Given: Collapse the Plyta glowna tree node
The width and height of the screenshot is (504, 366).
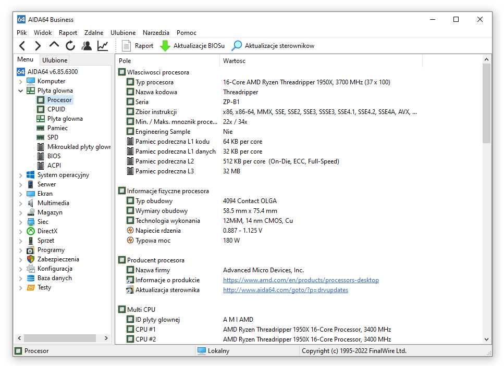Looking at the screenshot, I should coord(20,91).
